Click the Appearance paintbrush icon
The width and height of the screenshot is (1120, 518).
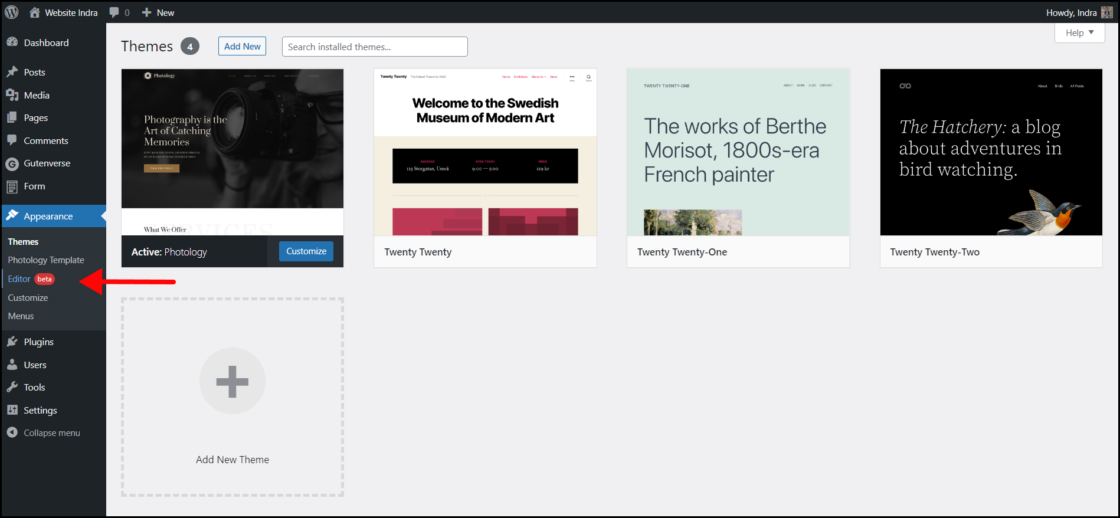(12, 216)
